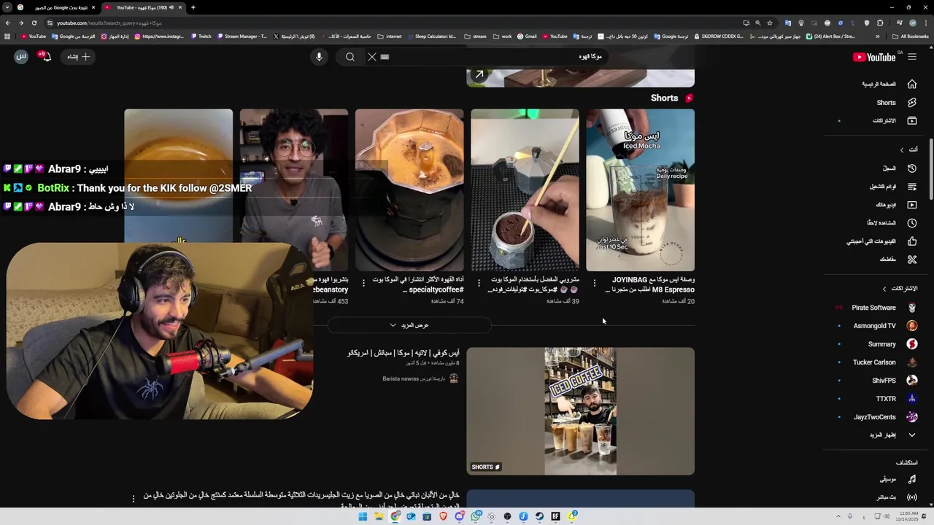This screenshot has height=525, width=934.
Task: Open the account avatar menu
Action: [x=21, y=56]
